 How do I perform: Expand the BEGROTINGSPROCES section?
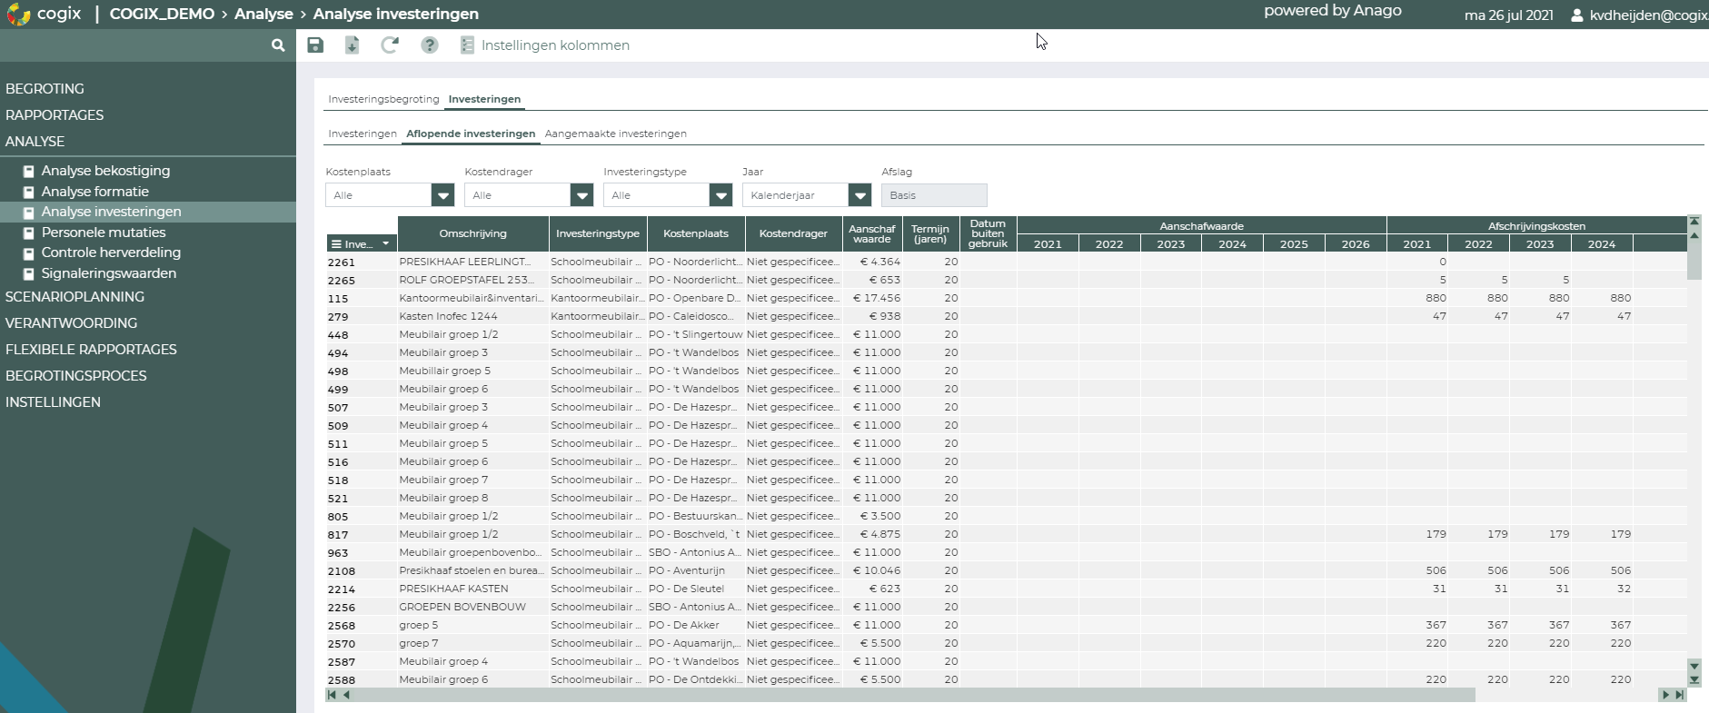click(75, 376)
